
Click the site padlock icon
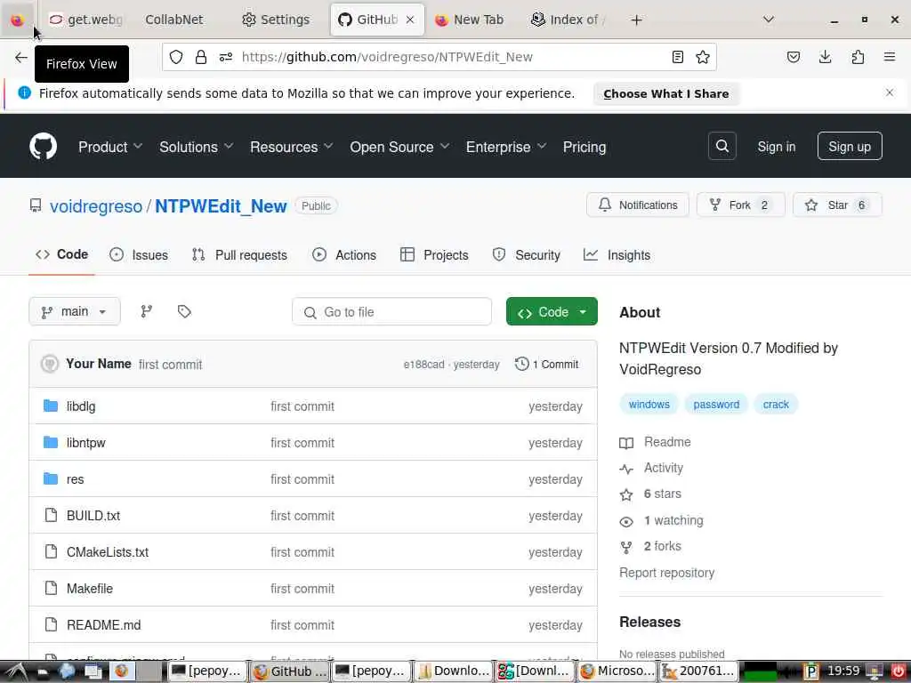click(x=201, y=57)
